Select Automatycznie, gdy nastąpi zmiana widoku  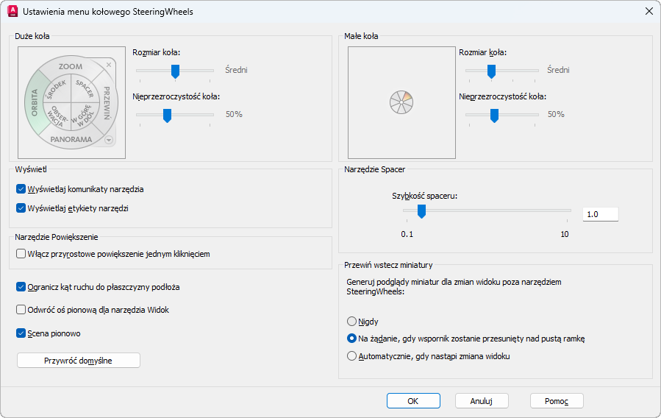coord(352,356)
